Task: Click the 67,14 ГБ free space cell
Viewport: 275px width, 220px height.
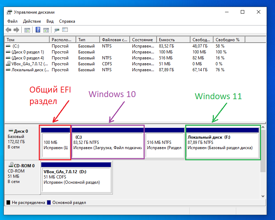Action: 200,70
